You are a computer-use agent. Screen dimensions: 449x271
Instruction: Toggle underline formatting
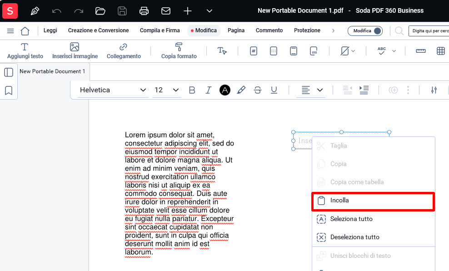(x=274, y=90)
